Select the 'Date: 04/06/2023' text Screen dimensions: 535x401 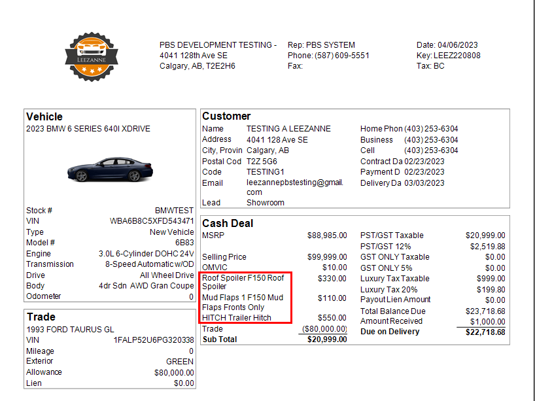coord(447,45)
